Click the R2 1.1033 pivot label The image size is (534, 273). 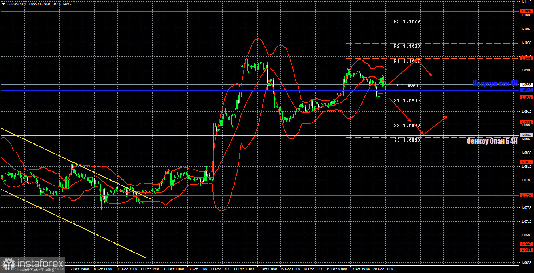[407, 46]
